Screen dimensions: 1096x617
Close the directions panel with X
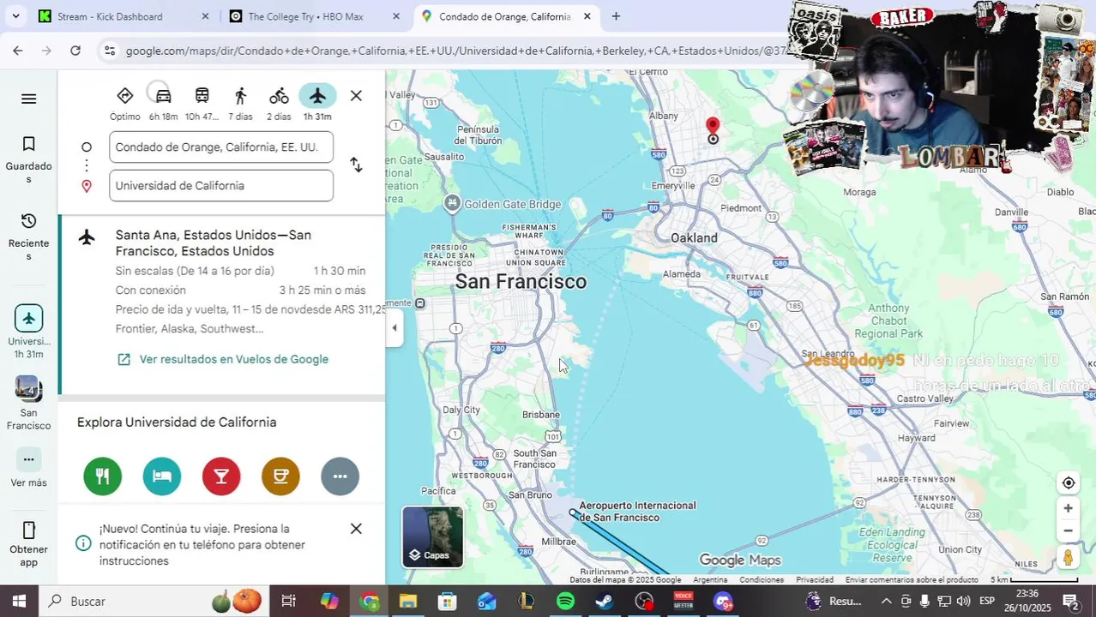pyautogui.click(x=356, y=96)
